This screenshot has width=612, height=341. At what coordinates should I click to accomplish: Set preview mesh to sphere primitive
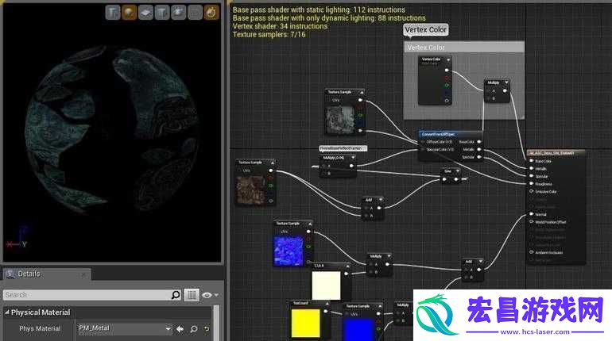click(x=129, y=13)
